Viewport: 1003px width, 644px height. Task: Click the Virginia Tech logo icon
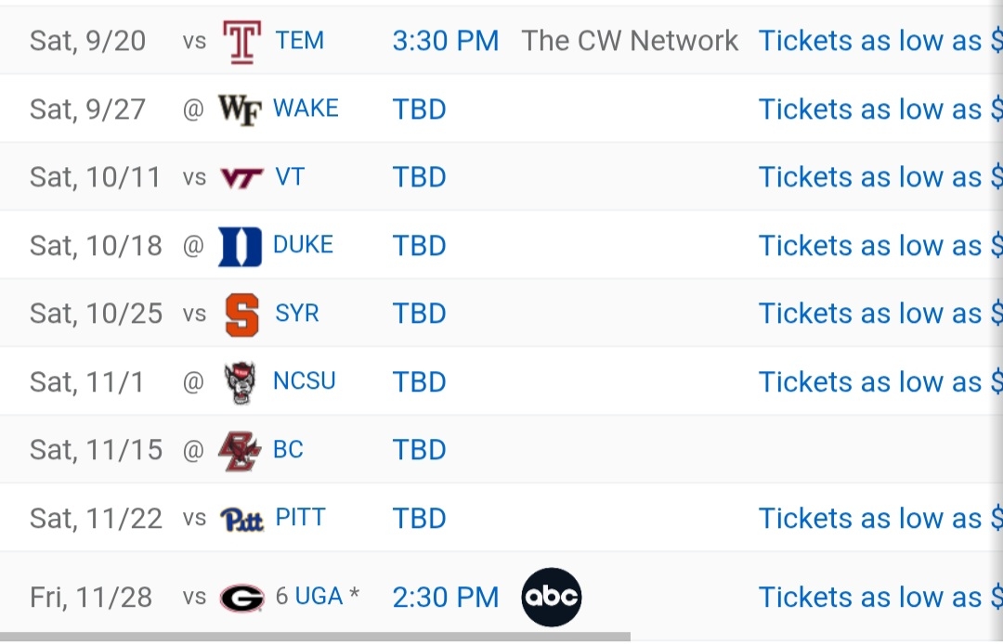[241, 177]
